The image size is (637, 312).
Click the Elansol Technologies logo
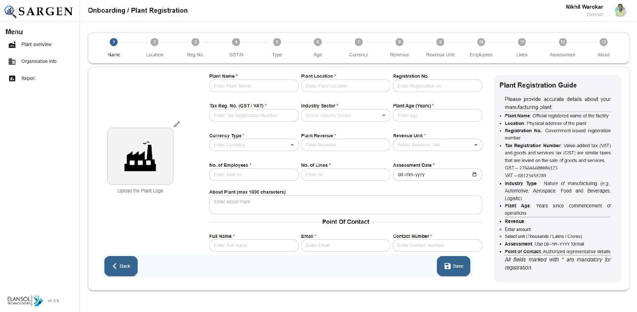(x=25, y=300)
